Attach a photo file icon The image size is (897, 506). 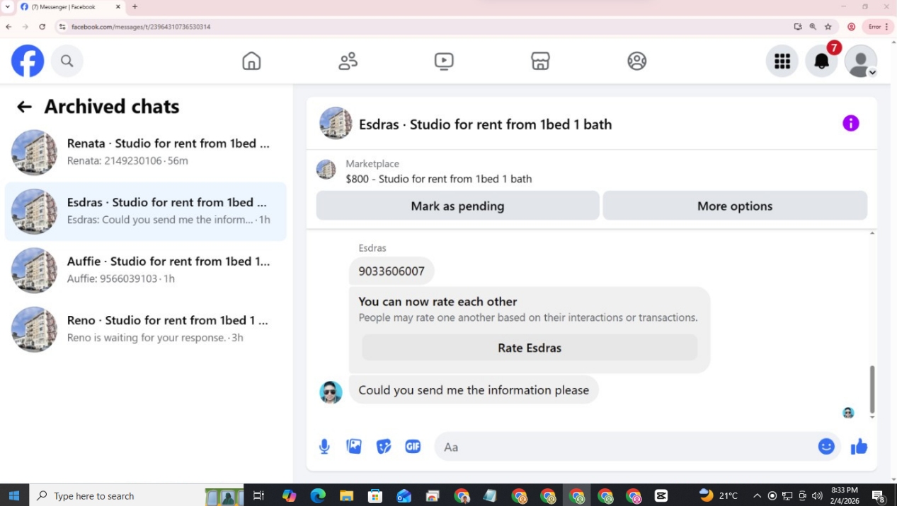354,447
